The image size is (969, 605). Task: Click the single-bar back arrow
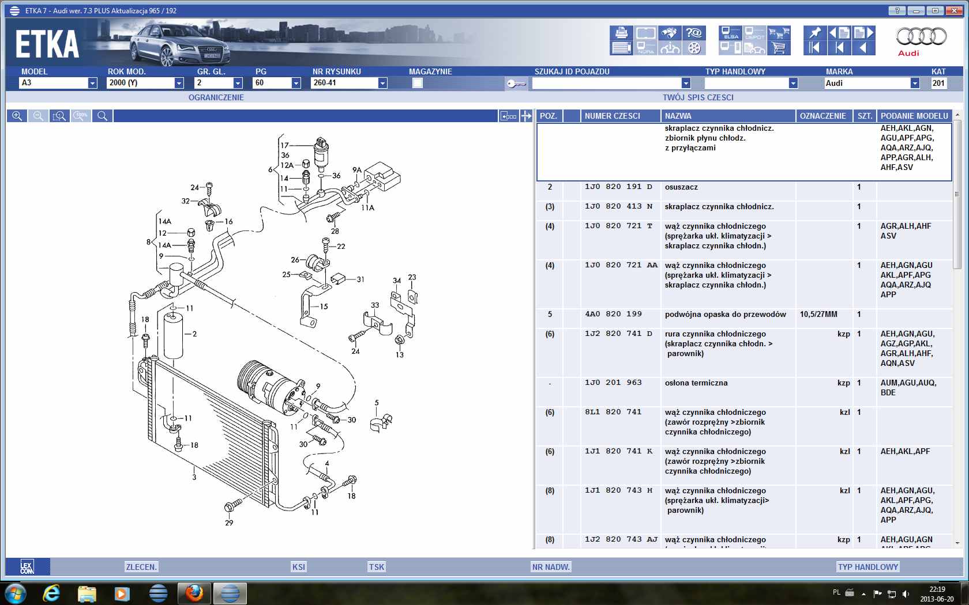click(839, 48)
